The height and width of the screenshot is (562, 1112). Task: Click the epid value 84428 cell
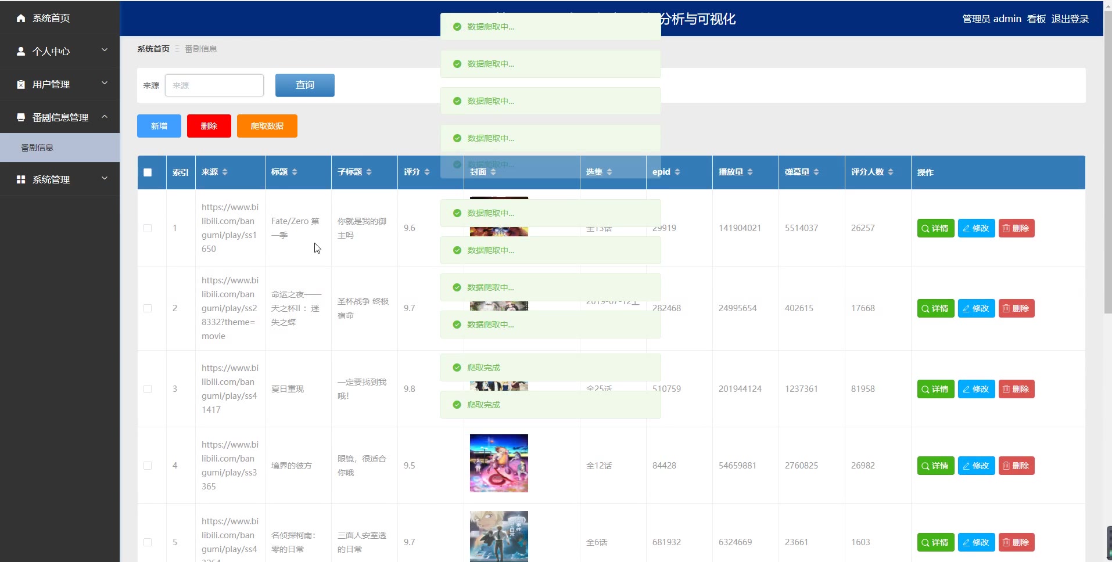click(664, 466)
